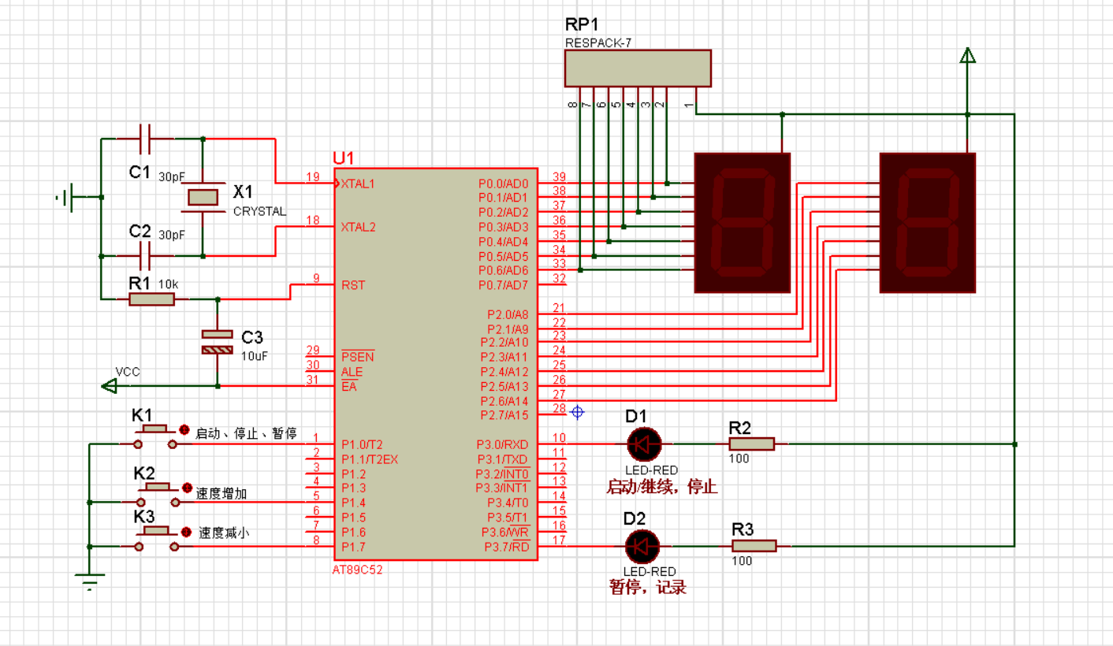The image size is (1113, 646).
Task: Click the 30pF value of C1
Action: 172,176
